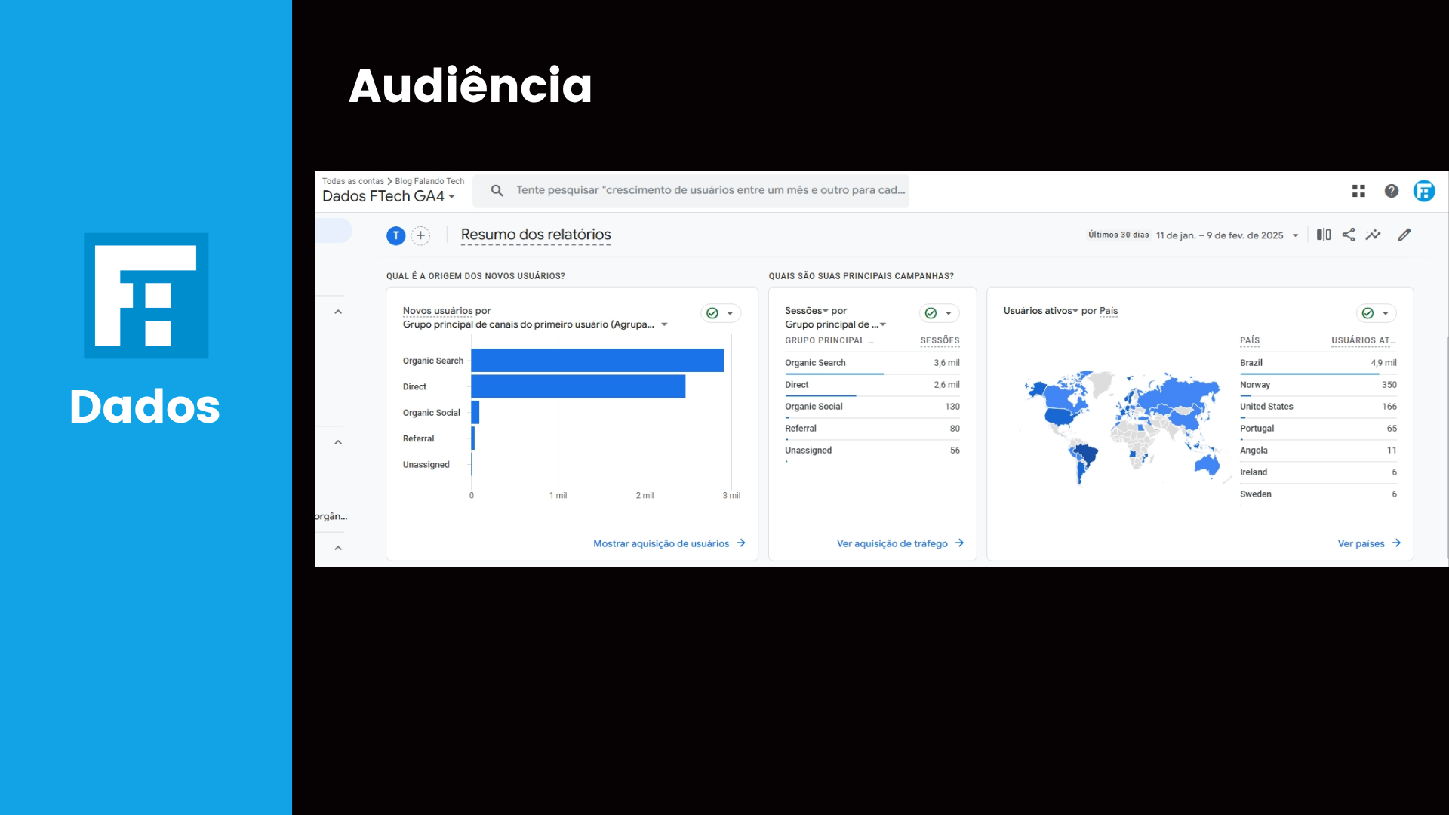
Task: Click the blue T segment badge
Action: click(395, 235)
